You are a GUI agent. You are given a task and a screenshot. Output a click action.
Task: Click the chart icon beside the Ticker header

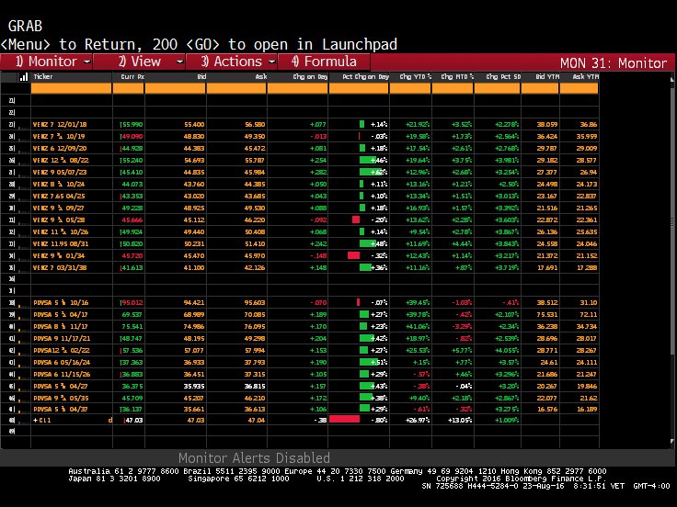tap(24, 77)
